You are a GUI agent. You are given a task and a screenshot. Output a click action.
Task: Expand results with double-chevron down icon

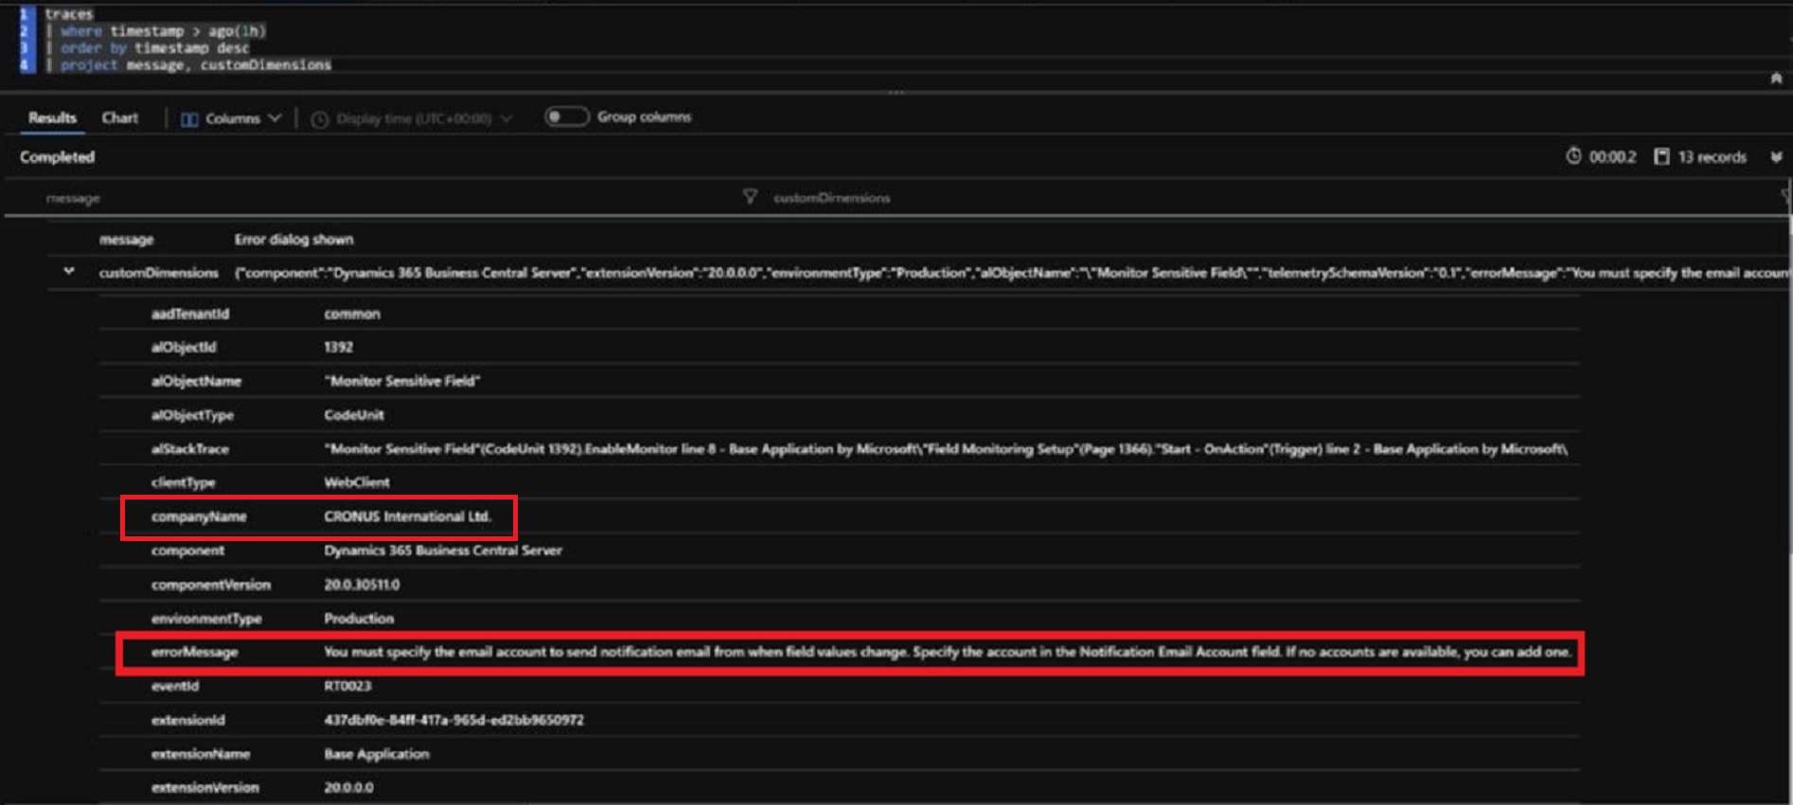[1776, 157]
